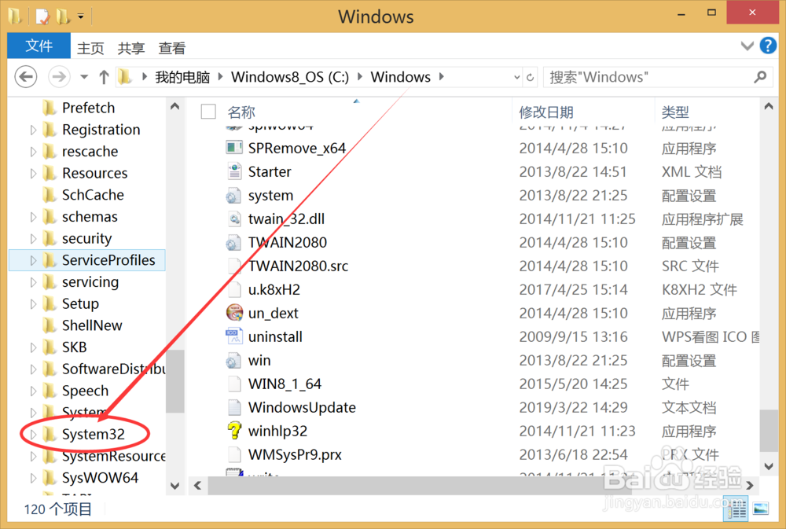Sort by the 修改日期 column header

pos(546,112)
